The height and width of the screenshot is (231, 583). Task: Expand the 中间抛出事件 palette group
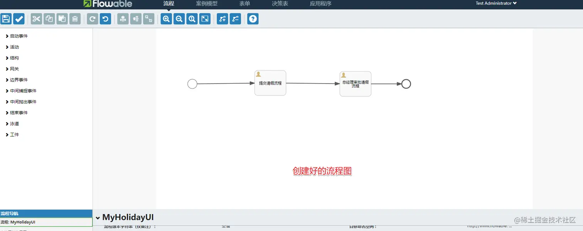click(x=21, y=102)
